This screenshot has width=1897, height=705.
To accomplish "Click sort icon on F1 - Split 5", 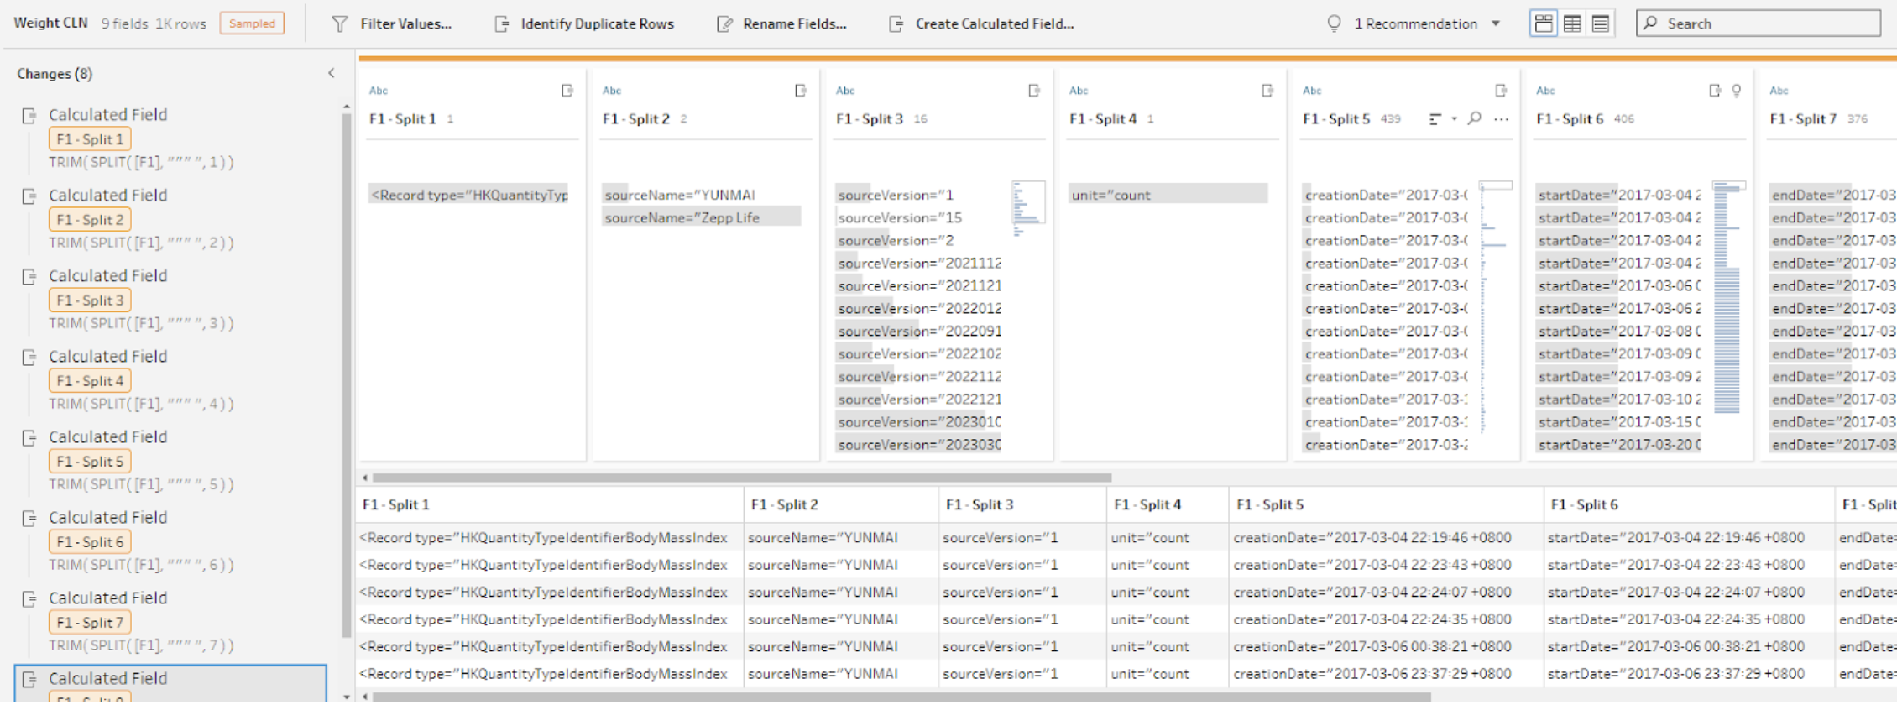I will click(x=1435, y=119).
